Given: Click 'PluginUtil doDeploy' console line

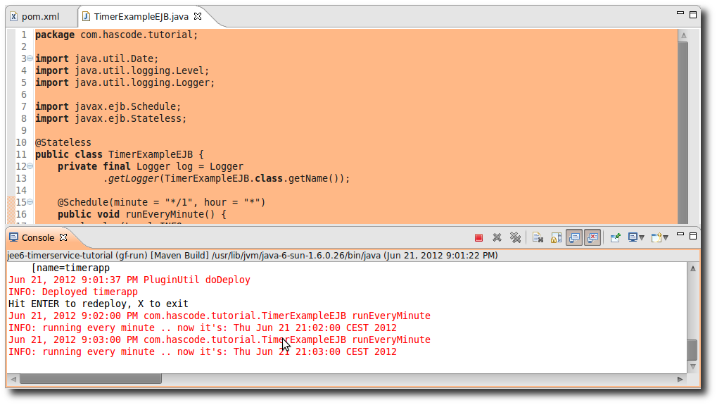Looking at the screenshot, I should (129, 280).
